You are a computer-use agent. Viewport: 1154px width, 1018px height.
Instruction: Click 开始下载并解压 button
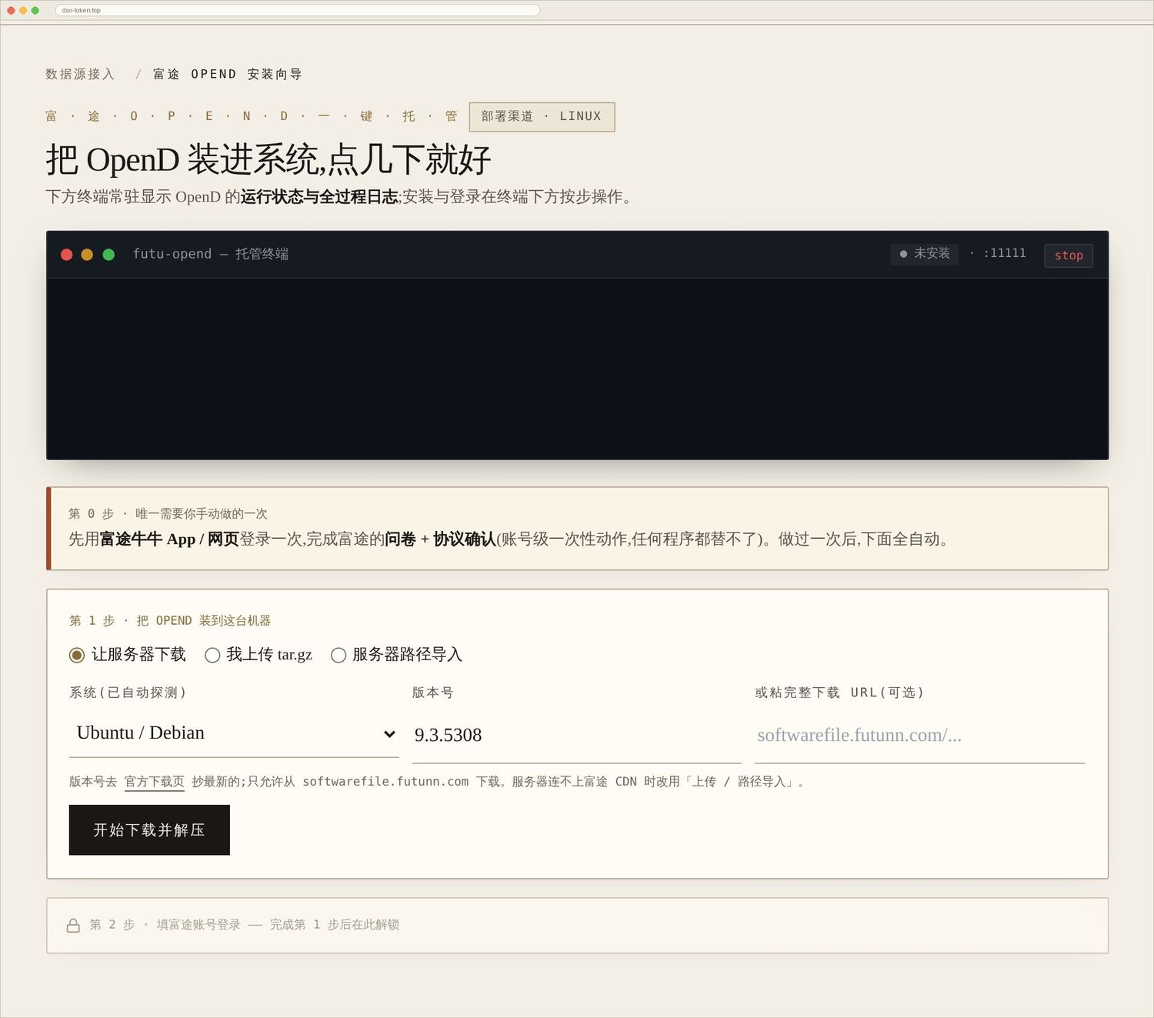(x=149, y=829)
